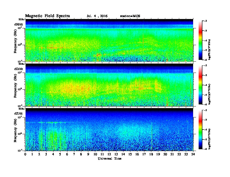Click time tick label "16" on the x-axis

(x=137, y=154)
